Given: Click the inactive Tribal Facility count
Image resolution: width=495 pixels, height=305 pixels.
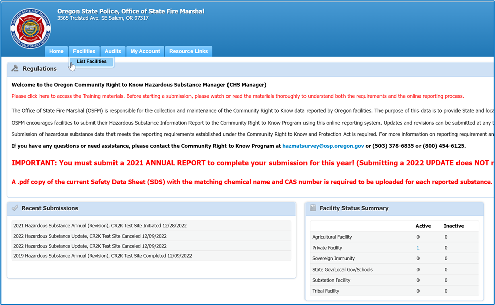Looking at the screenshot, I should tap(446, 291).
